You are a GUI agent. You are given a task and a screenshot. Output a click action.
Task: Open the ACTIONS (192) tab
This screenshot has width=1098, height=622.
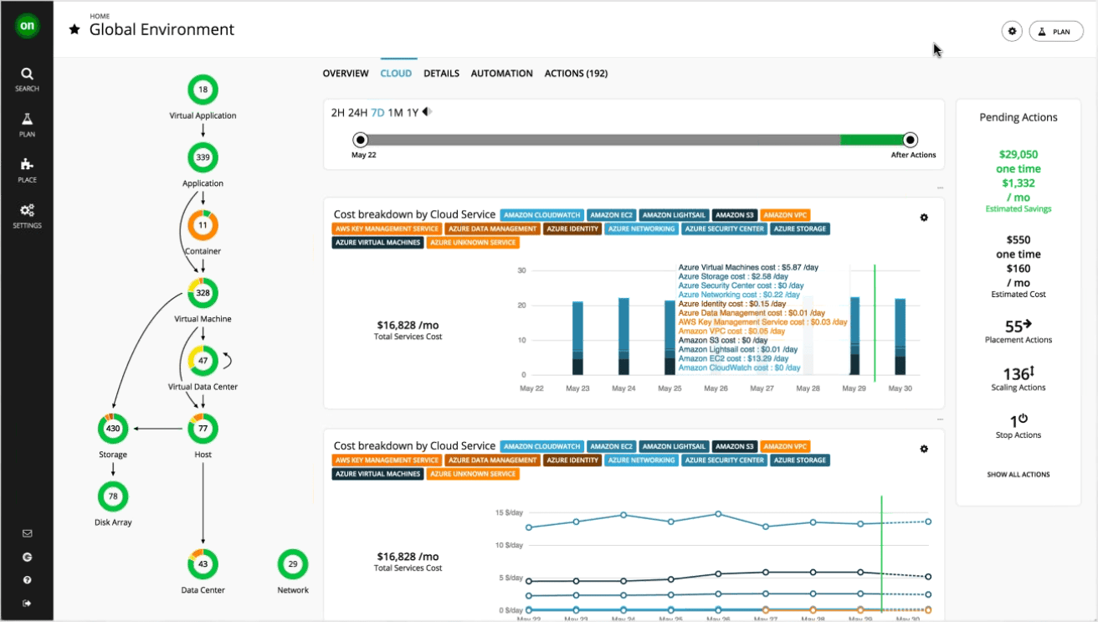576,74
